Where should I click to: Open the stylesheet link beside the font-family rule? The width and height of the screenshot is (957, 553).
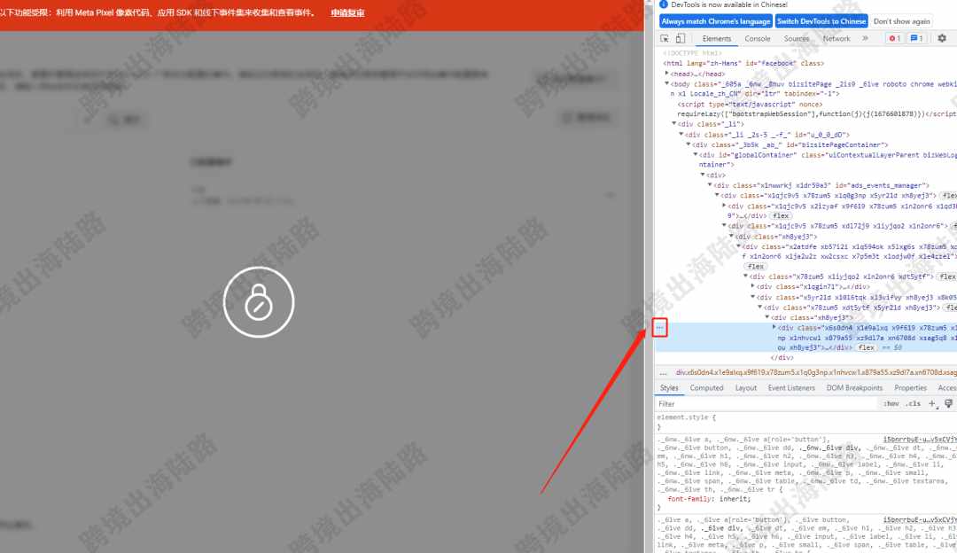[x=920, y=440]
